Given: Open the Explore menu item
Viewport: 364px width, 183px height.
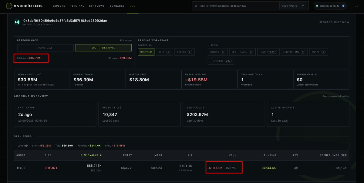Looking at the screenshot, I should (59, 6).
